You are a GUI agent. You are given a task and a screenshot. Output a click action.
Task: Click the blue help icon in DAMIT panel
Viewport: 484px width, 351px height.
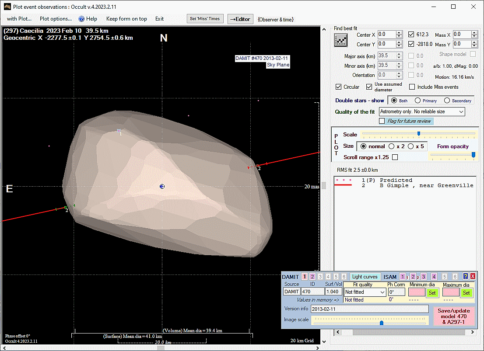pyautogui.click(x=466, y=276)
